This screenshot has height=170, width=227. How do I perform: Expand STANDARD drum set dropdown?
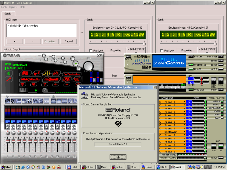pos(184,131)
